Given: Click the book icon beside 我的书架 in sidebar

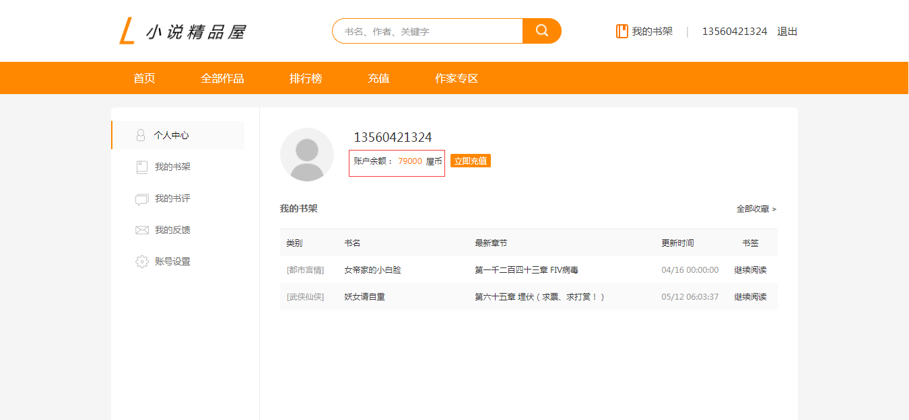Looking at the screenshot, I should click(x=141, y=167).
